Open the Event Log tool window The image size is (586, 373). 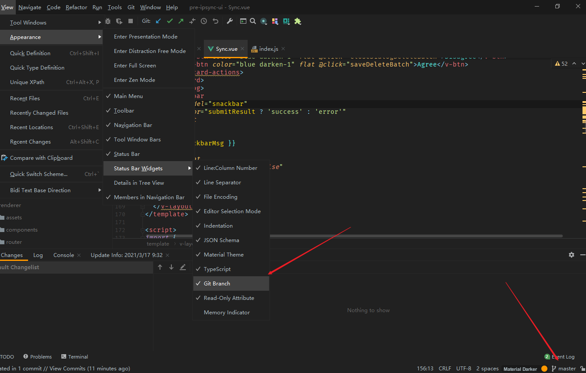559,357
